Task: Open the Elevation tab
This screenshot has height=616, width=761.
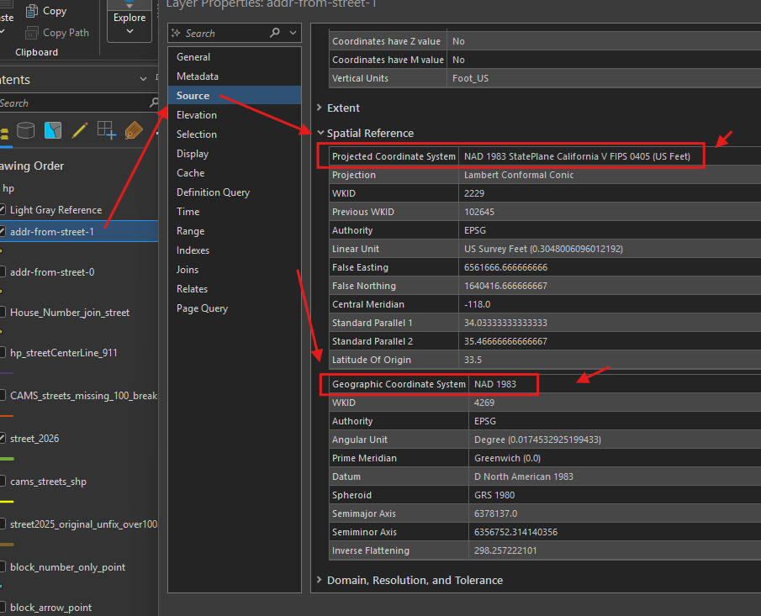Action: pyautogui.click(x=235, y=115)
